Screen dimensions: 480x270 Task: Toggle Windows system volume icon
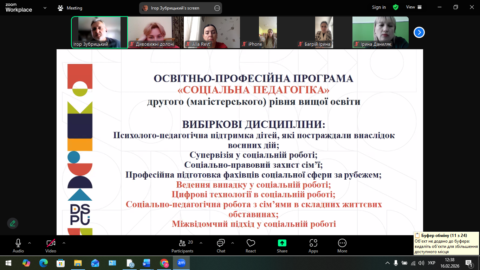point(421,263)
